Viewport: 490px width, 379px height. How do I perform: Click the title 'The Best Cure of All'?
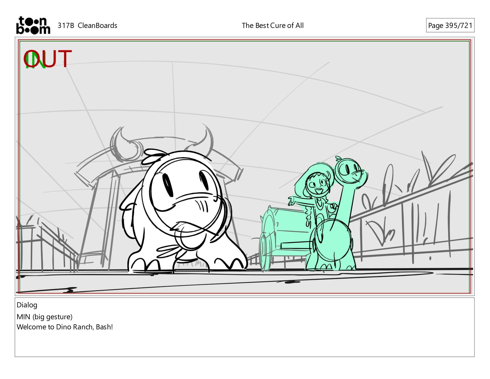coord(273,26)
